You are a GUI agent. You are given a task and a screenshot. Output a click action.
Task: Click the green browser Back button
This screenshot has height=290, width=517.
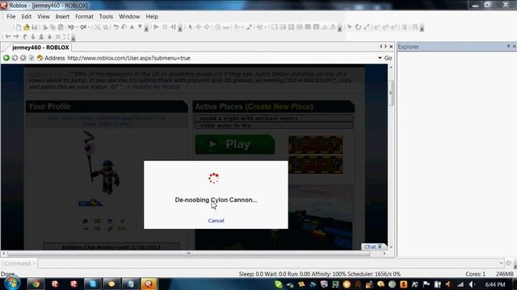coord(6,58)
